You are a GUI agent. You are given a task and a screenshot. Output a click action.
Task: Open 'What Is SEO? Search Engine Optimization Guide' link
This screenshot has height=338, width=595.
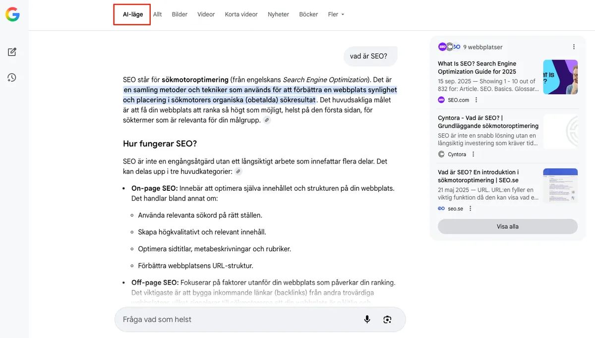[x=477, y=67]
